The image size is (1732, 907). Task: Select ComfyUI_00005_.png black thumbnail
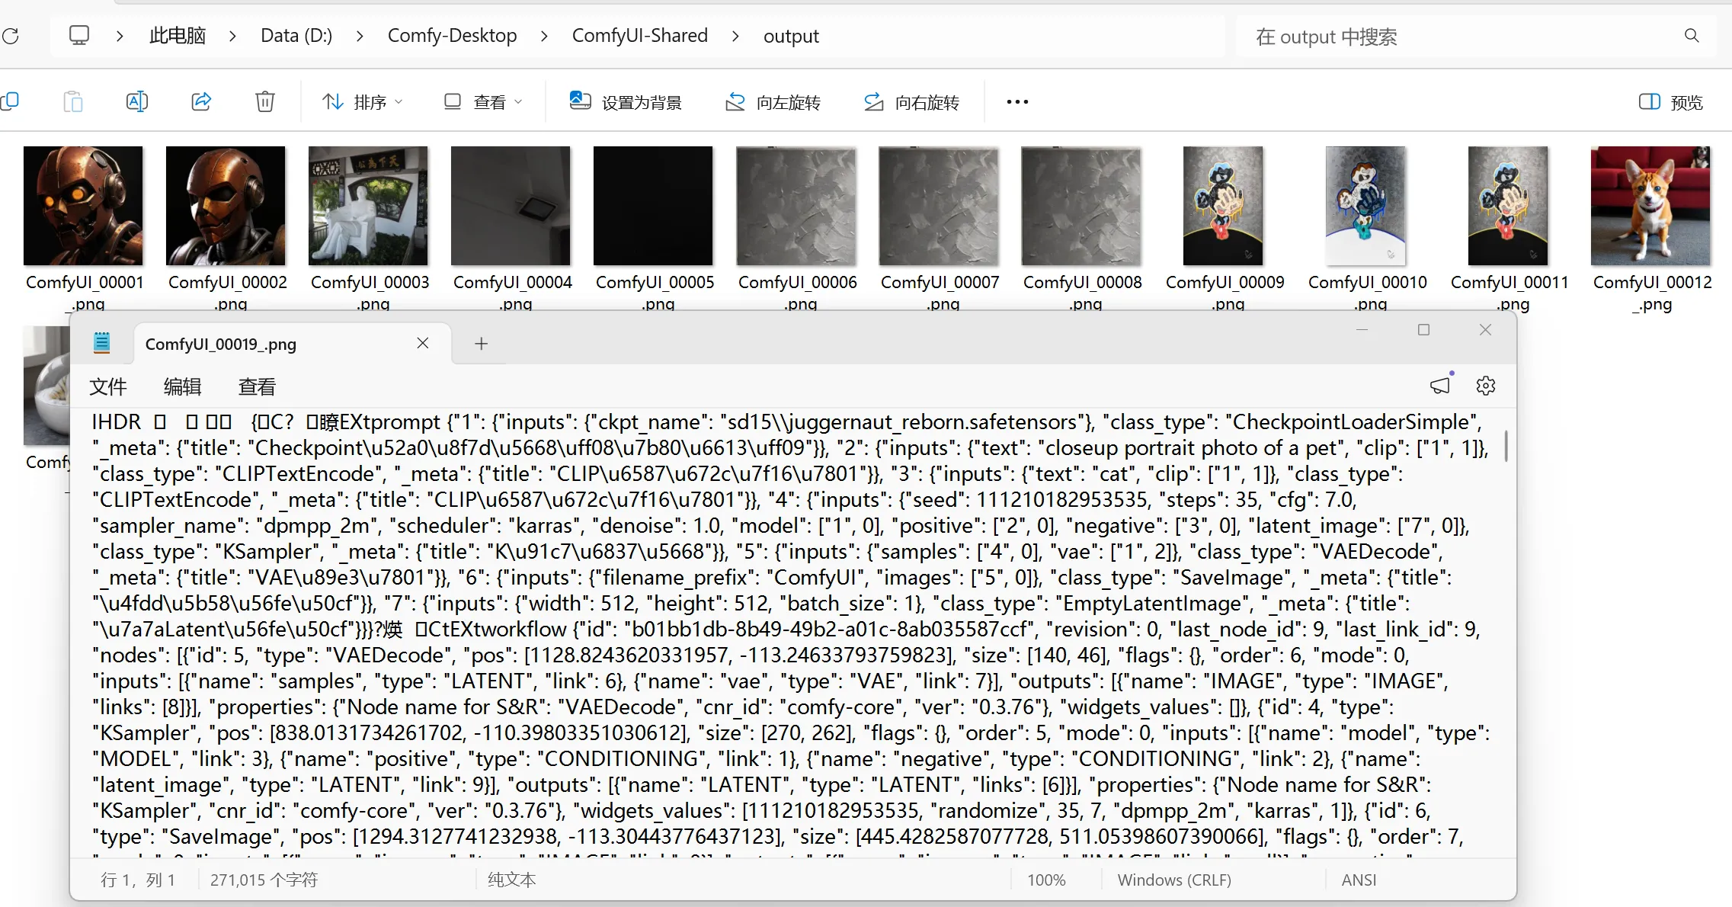click(x=653, y=206)
